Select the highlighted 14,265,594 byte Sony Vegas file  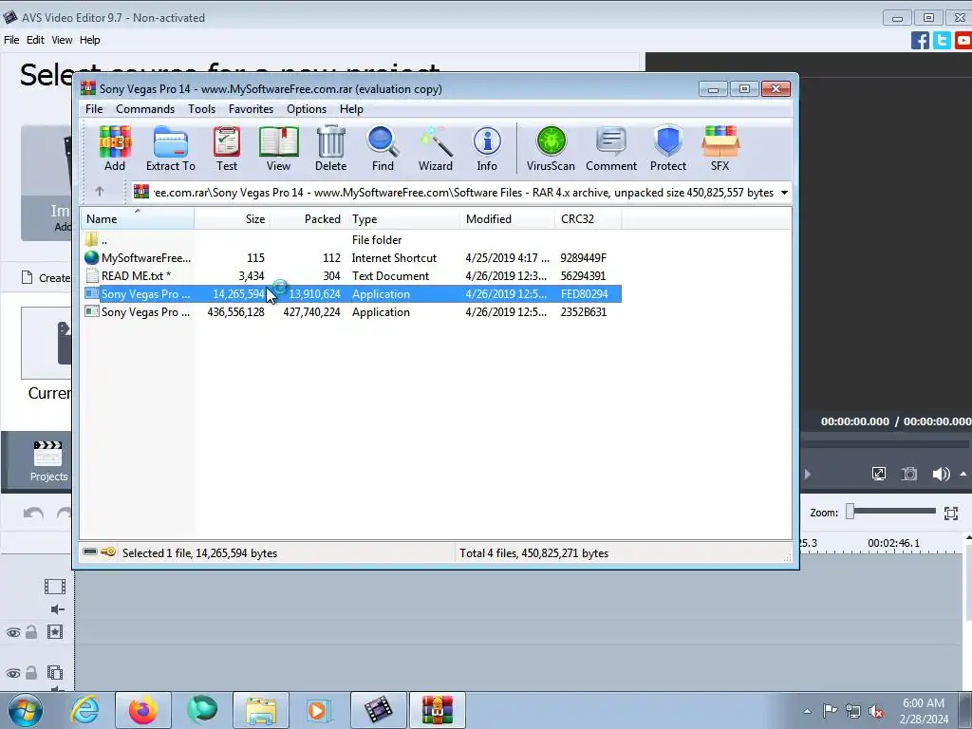[351, 294]
